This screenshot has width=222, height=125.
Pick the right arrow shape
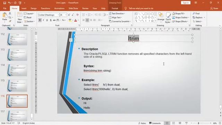point(146,17)
